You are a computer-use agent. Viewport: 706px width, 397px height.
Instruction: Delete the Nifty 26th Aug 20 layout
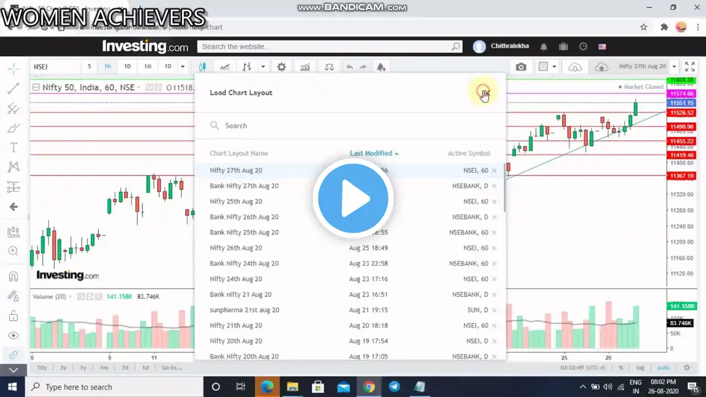point(494,248)
